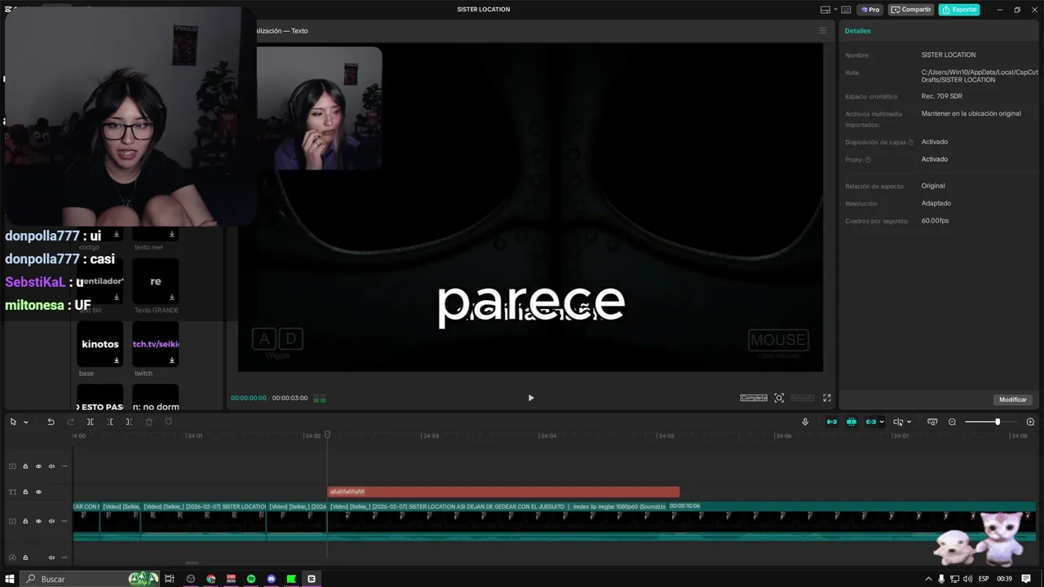This screenshot has height=587, width=1044.
Task: Open the preview panel hamburger menu
Action: (x=822, y=31)
